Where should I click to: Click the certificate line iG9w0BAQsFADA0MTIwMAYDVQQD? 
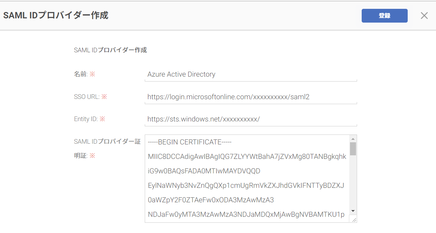(x=204, y=171)
